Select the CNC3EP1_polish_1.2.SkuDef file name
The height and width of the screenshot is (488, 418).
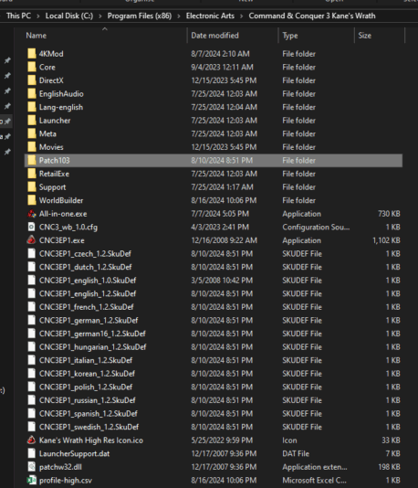pyautogui.click(x=86, y=387)
